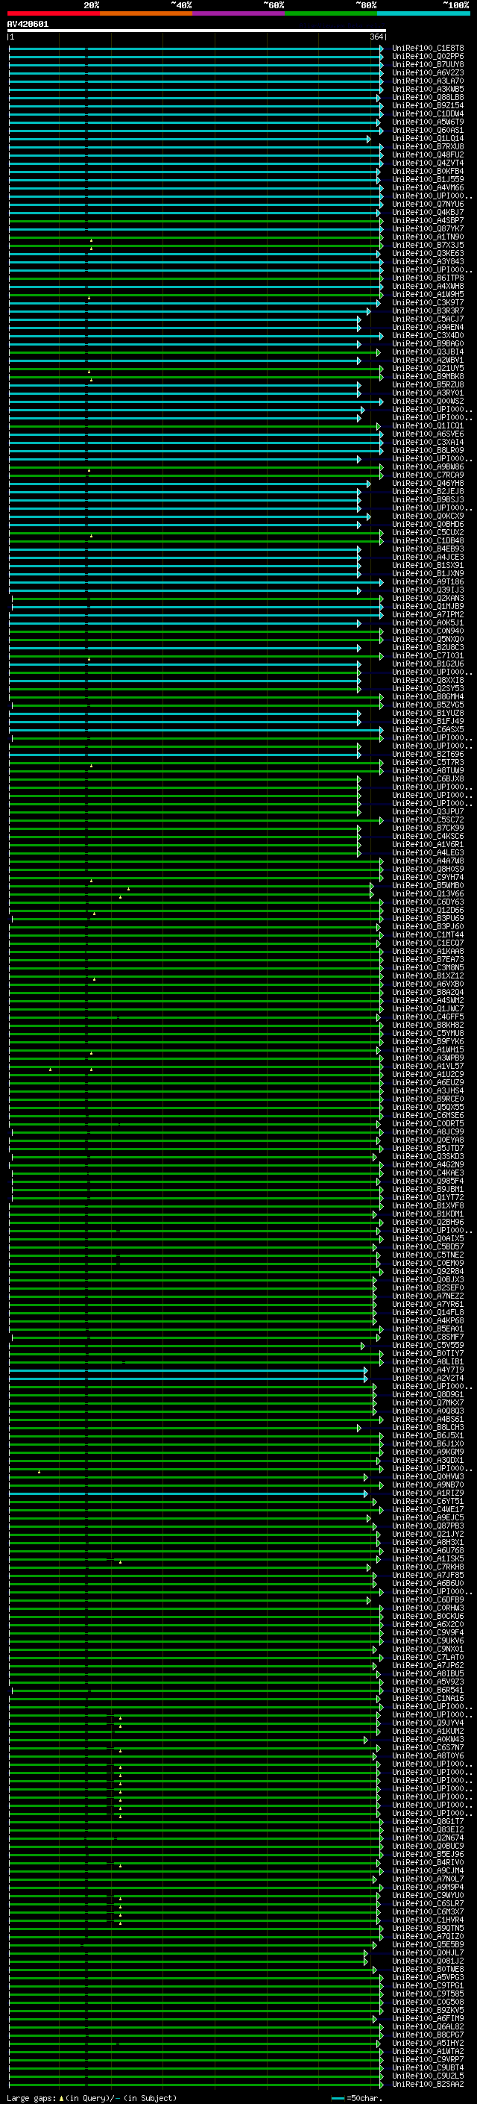
Task: Select UniRef100_C1MT44 in the list
Action: click(428, 934)
